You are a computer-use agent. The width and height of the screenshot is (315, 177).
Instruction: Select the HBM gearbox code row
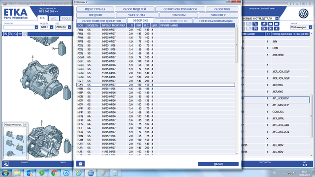(156, 88)
